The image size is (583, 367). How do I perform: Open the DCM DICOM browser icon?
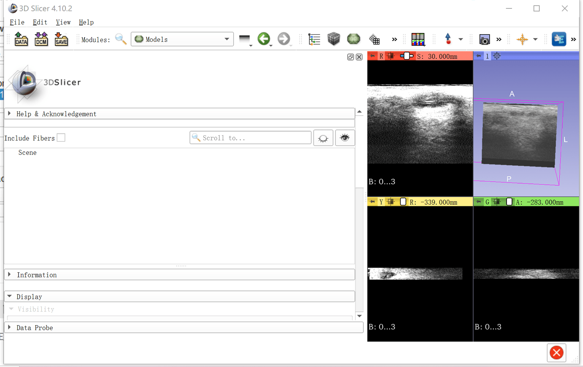click(x=41, y=39)
